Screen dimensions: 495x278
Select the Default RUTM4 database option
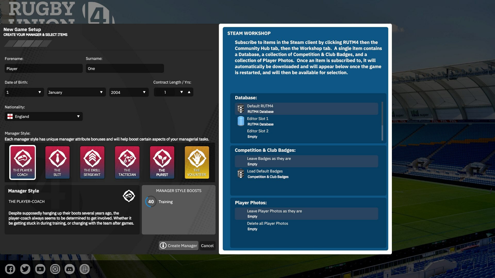tap(306, 108)
